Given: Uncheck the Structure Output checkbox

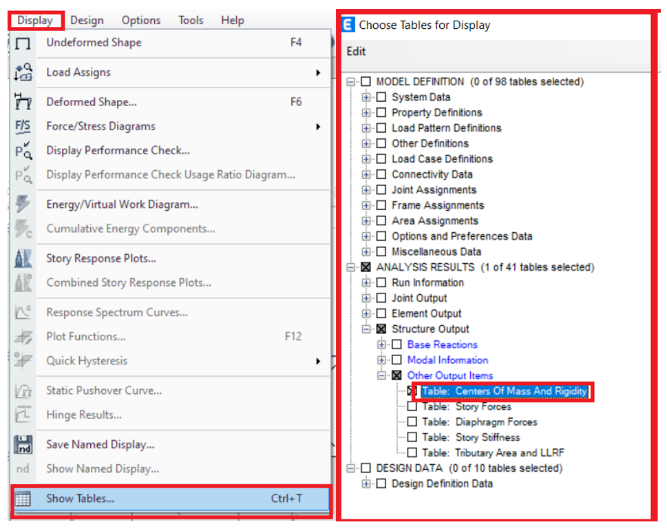Looking at the screenshot, I should pyautogui.click(x=381, y=329).
